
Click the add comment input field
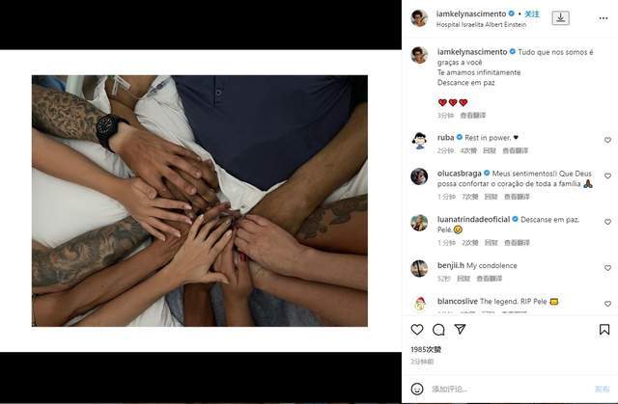509,389
